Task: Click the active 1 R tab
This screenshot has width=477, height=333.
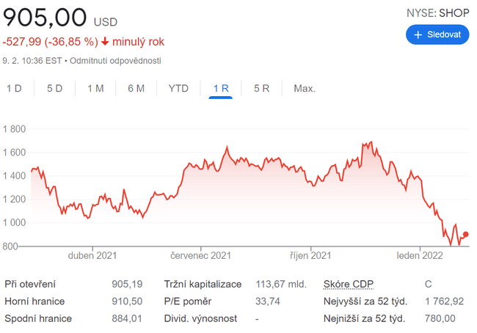Action: point(220,89)
